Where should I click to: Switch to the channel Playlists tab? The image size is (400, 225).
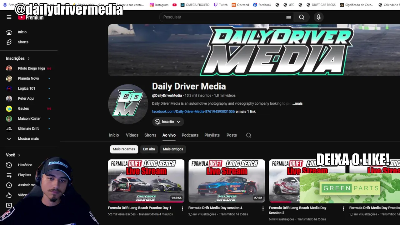(212, 135)
